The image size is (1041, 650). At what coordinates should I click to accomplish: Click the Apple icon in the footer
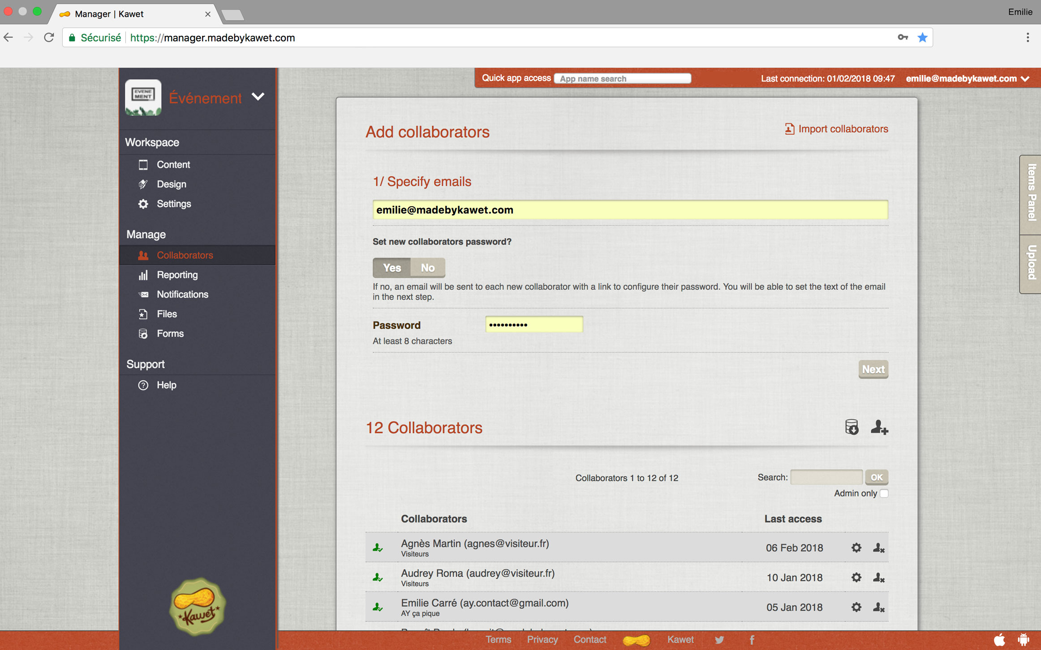point(999,640)
